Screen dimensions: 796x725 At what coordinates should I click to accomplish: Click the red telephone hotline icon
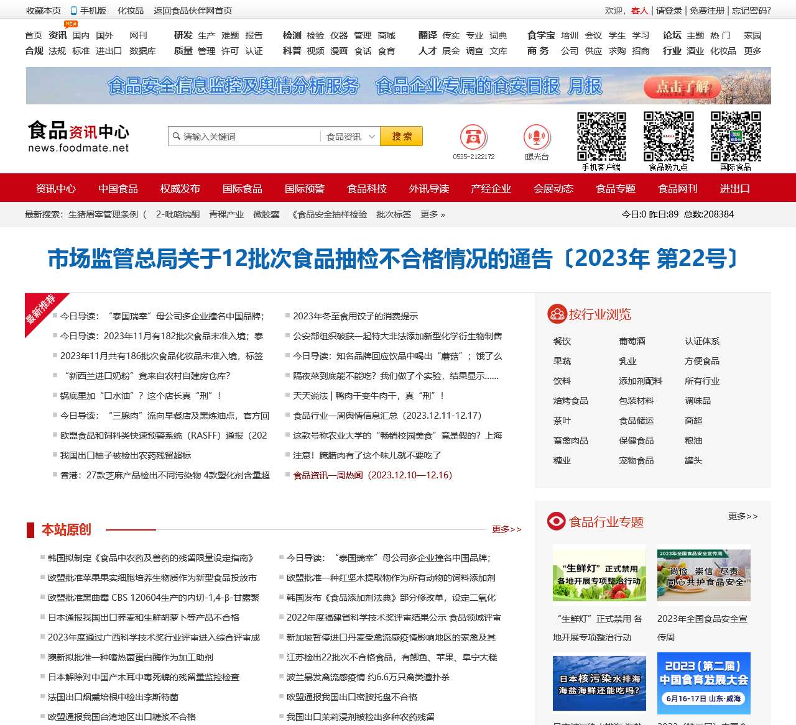473,137
